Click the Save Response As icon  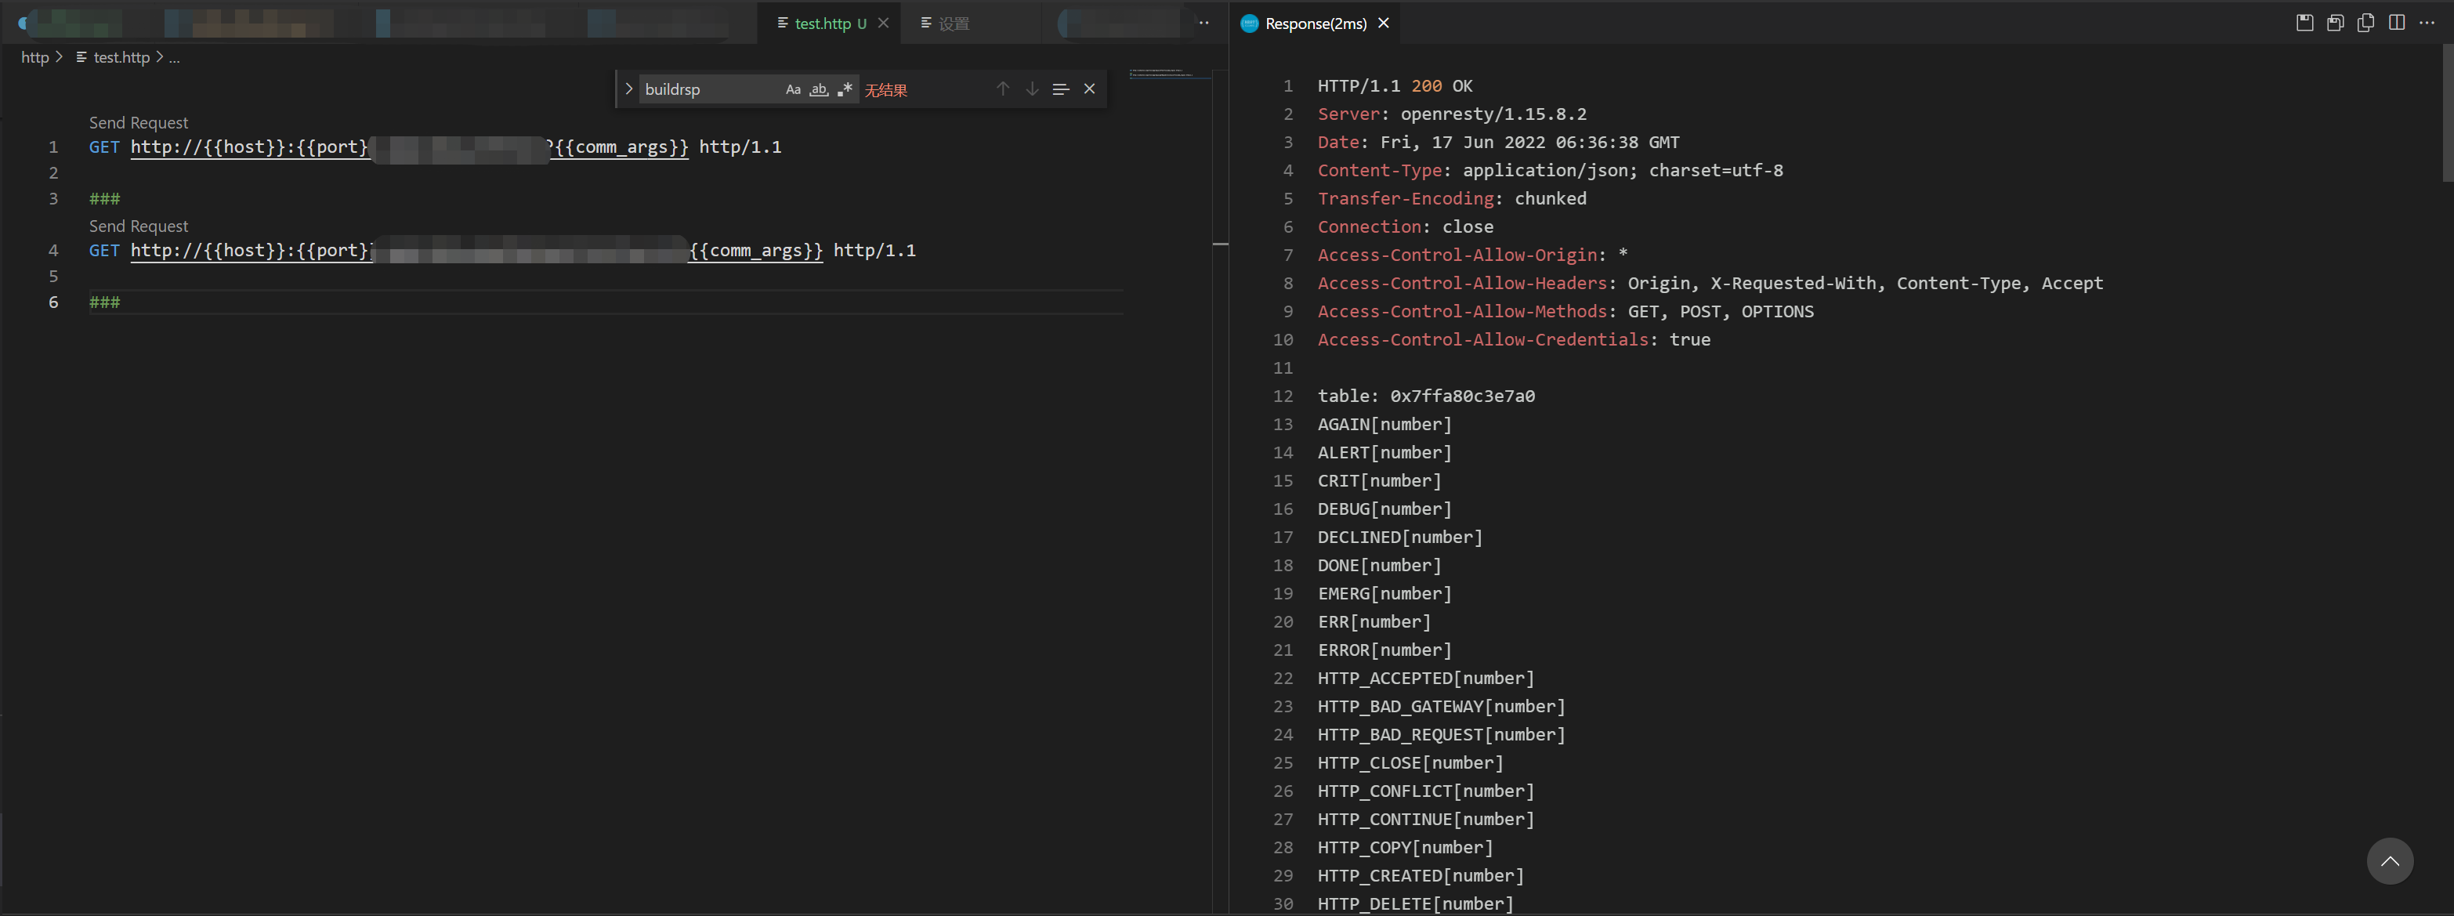[x=2336, y=23]
